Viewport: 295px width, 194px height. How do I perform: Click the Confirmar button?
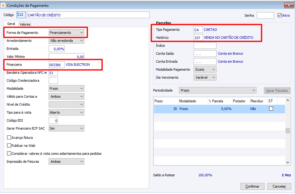pyautogui.click(x=252, y=186)
